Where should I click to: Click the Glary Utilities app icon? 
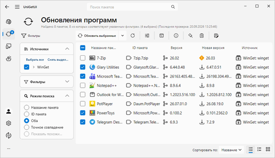[92, 67]
